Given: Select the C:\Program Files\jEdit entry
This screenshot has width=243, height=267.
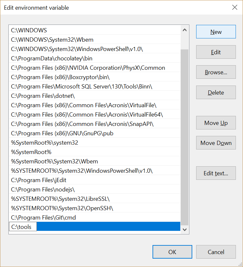Looking at the screenshot, I should coord(39,180).
